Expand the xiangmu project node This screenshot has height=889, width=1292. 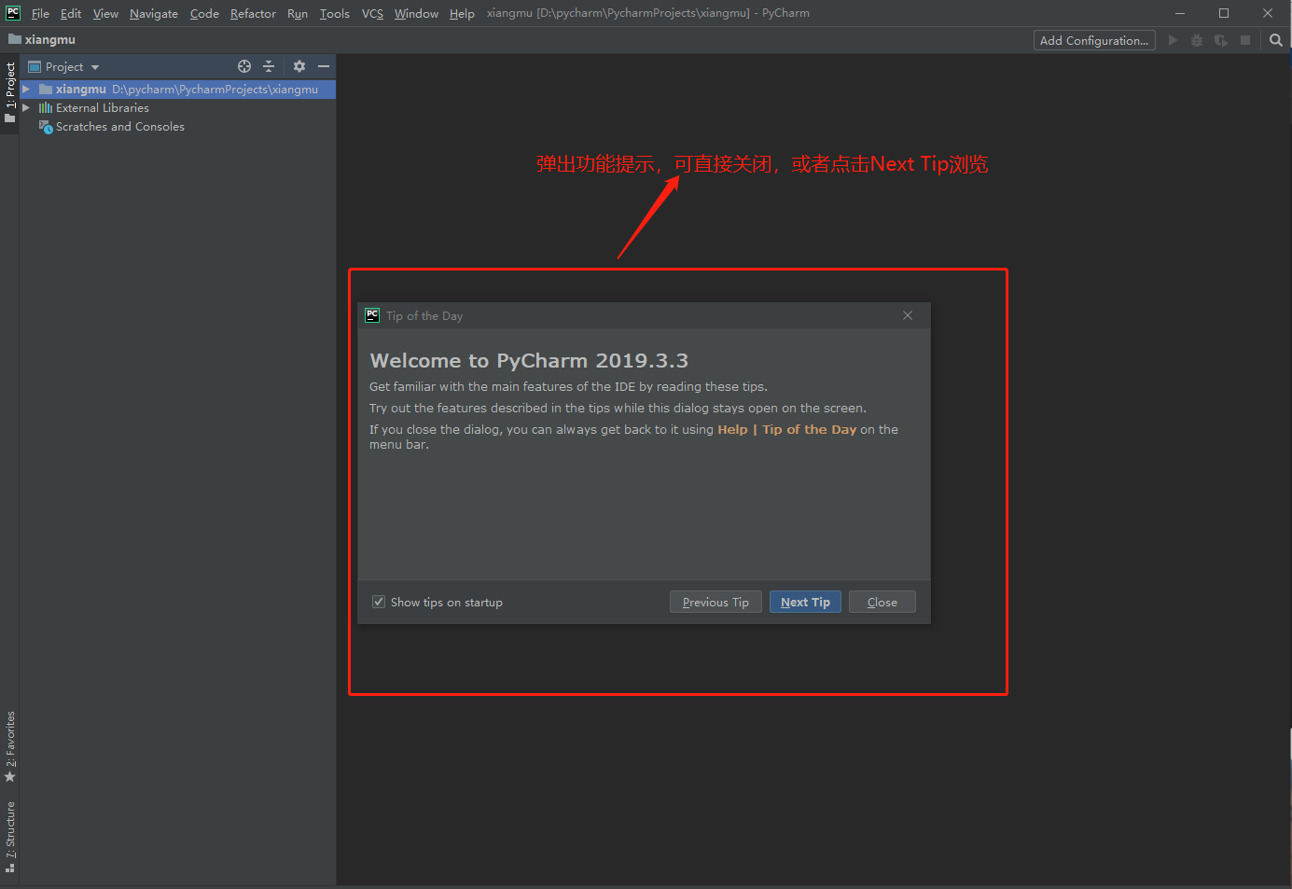point(26,90)
